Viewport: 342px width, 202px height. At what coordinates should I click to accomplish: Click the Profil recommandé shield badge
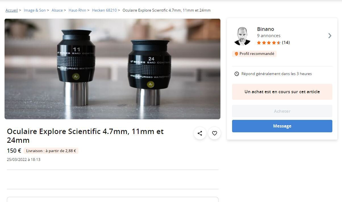[236, 54]
